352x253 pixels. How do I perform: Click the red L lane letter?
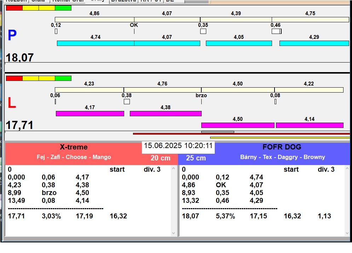pos(12,103)
